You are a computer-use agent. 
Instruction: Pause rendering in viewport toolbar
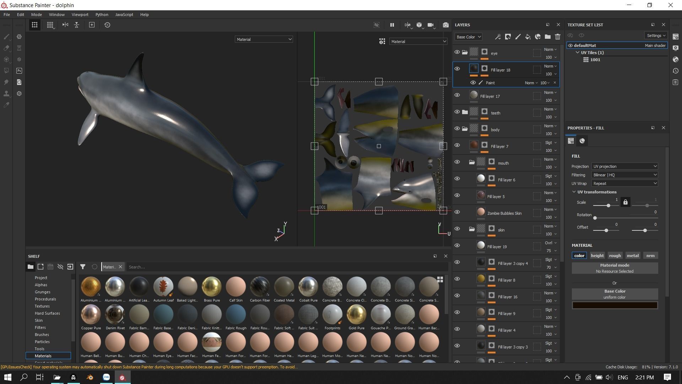pos(392,25)
